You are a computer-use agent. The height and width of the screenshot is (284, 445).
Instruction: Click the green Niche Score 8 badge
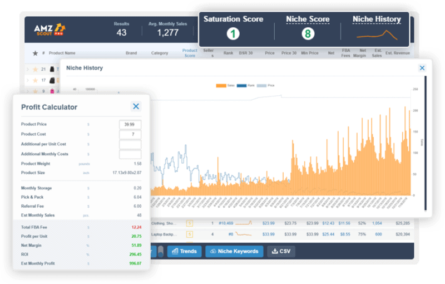pos(308,33)
